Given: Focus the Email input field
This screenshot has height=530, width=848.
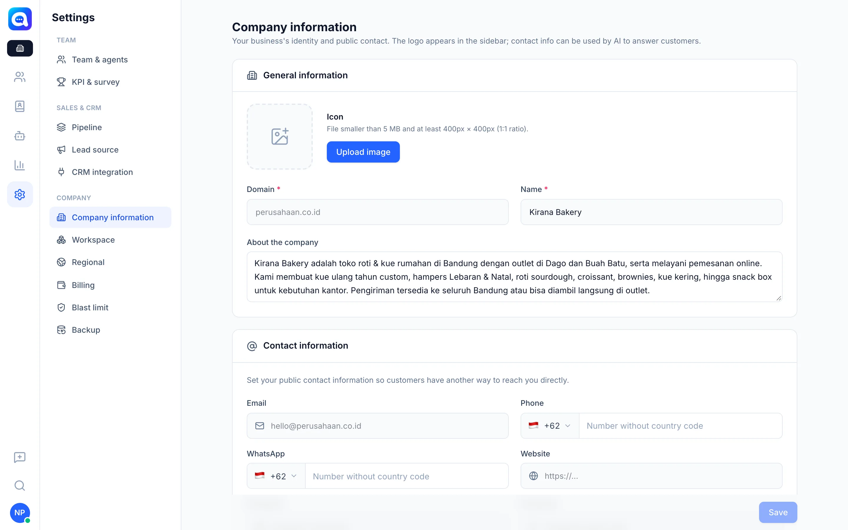Looking at the screenshot, I should click(377, 425).
